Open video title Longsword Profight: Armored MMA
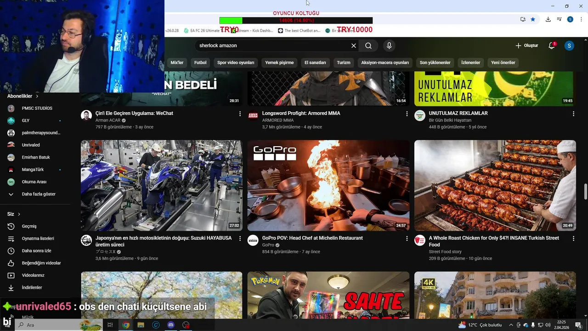This screenshot has height=331, width=588. [301, 113]
